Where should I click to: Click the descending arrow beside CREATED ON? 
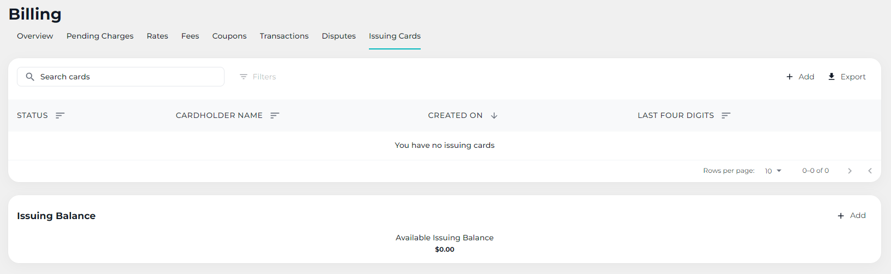pyautogui.click(x=494, y=115)
